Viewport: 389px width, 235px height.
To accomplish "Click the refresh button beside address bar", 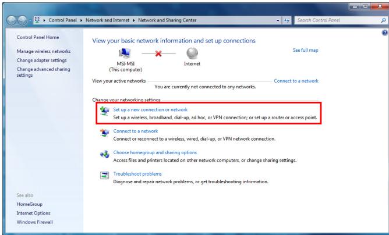I will 287,20.
